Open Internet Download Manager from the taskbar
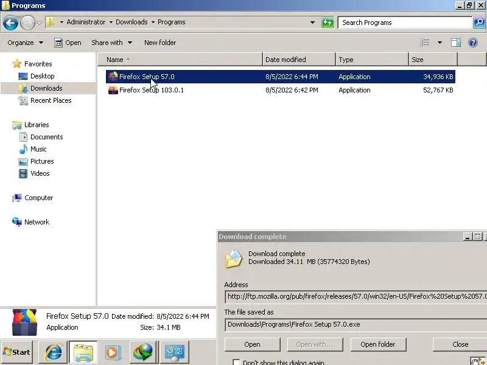487x365 pixels. [143, 352]
